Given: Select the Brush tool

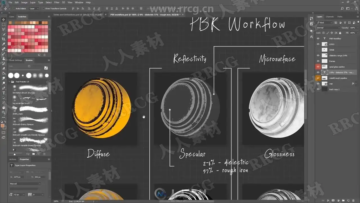Looking at the screenshot, I should pos(4,54).
